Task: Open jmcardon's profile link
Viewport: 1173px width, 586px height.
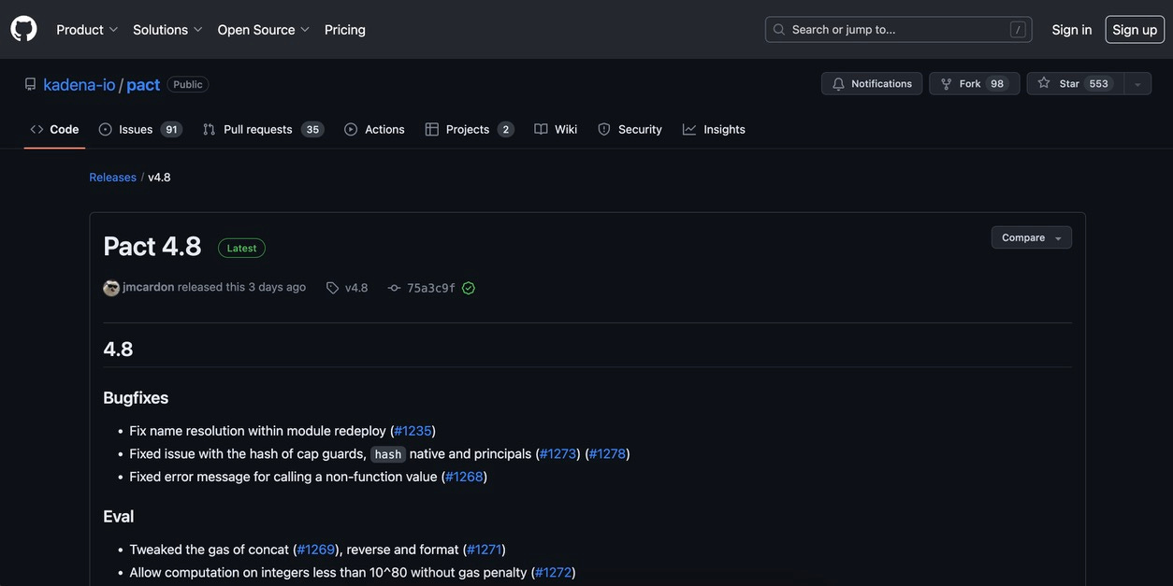Action: 149,287
